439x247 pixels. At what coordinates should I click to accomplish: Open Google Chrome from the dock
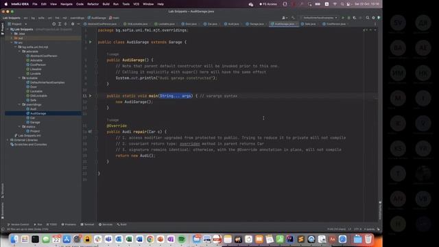click(x=150, y=239)
